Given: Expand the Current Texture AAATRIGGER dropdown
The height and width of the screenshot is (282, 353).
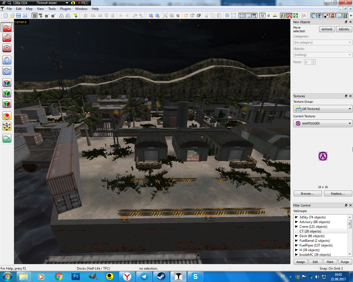Looking at the screenshot, I should (323, 123).
